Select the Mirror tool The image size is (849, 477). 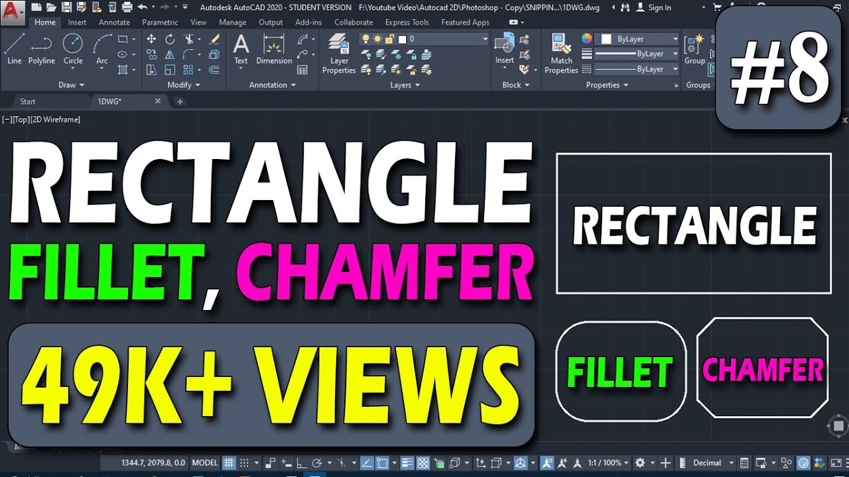click(x=170, y=54)
